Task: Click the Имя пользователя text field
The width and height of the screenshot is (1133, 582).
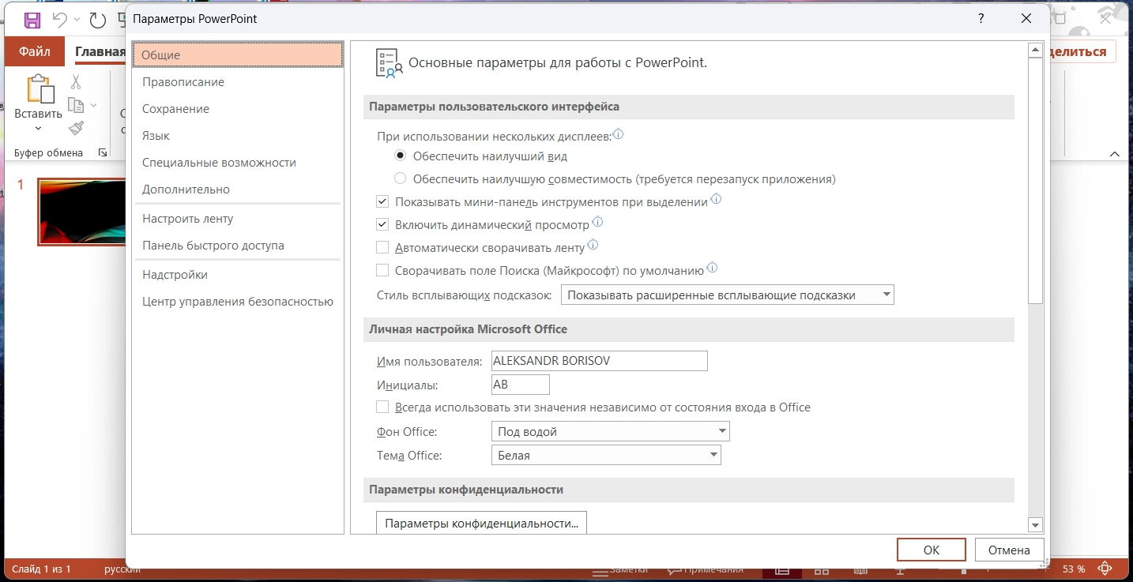Action: pyautogui.click(x=599, y=361)
